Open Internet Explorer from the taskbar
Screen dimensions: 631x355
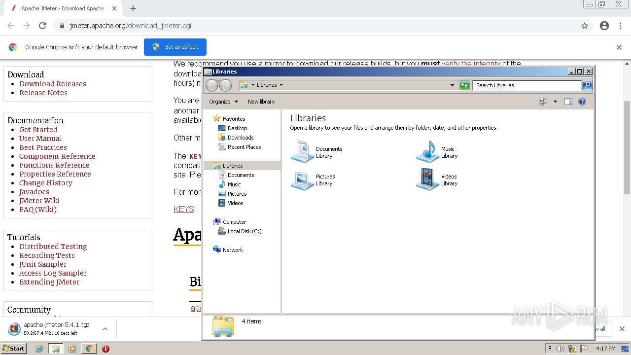(x=39, y=349)
